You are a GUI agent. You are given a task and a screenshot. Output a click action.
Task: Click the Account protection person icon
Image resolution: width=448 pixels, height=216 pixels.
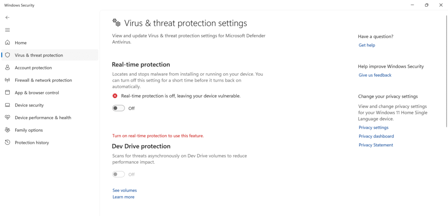7,68
